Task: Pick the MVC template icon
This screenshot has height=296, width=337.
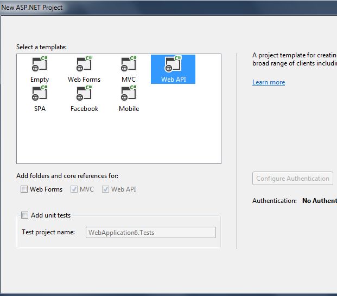Action: tap(129, 64)
